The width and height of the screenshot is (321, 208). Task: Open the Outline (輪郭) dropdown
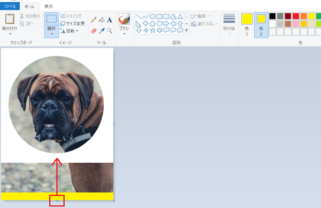(200, 16)
